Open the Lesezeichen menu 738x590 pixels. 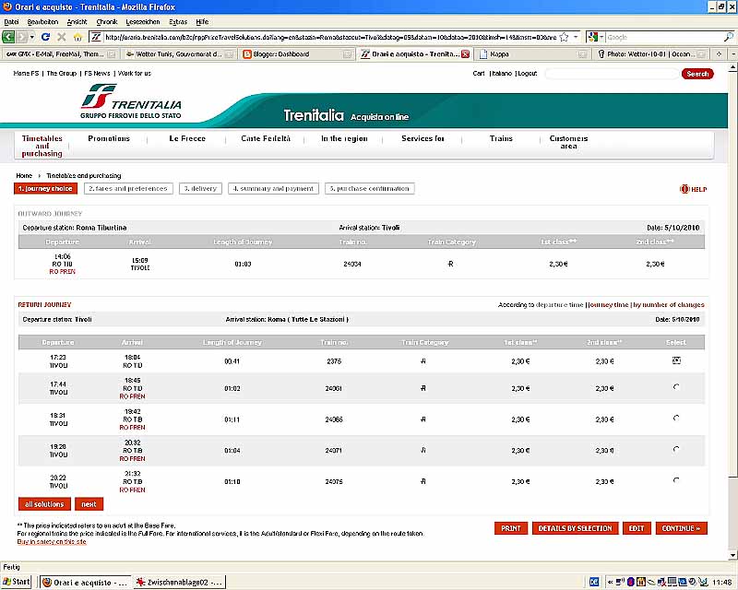click(x=143, y=21)
